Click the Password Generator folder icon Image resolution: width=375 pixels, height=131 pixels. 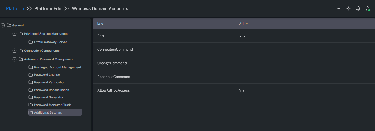31,97
